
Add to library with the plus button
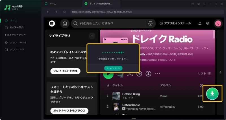tap(92, 36)
